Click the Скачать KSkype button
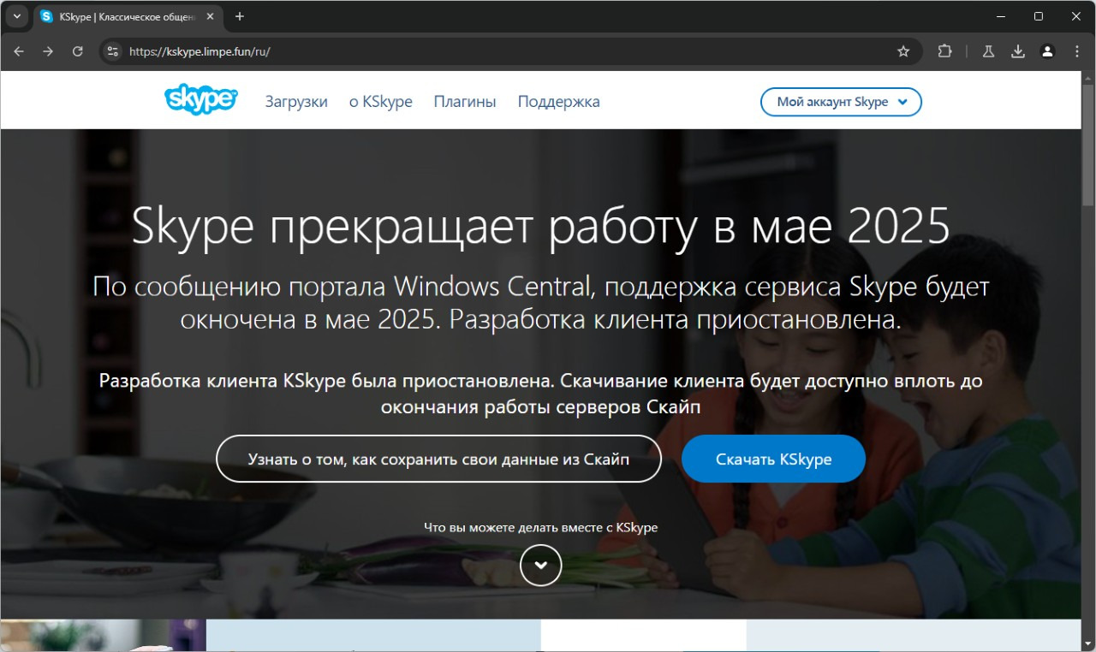 773,459
